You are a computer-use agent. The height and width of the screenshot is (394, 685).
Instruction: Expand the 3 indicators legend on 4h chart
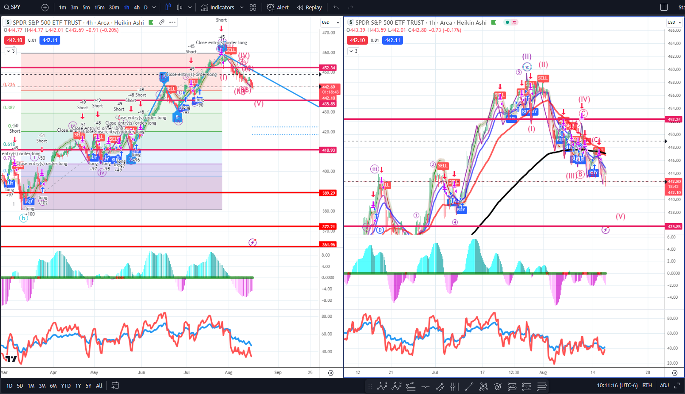coord(10,51)
